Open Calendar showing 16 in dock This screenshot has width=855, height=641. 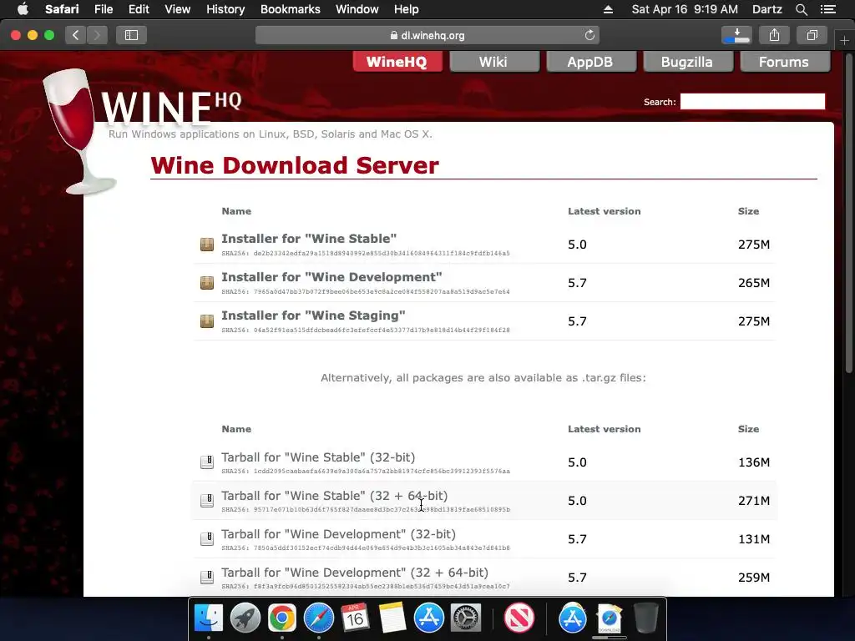tap(355, 618)
